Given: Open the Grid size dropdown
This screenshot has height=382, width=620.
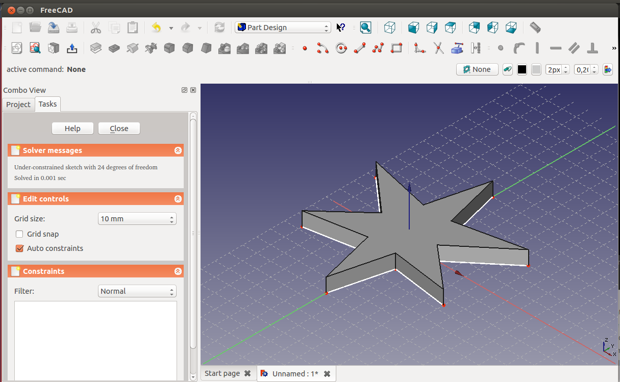Looking at the screenshot, I should [x=137, y=219].
